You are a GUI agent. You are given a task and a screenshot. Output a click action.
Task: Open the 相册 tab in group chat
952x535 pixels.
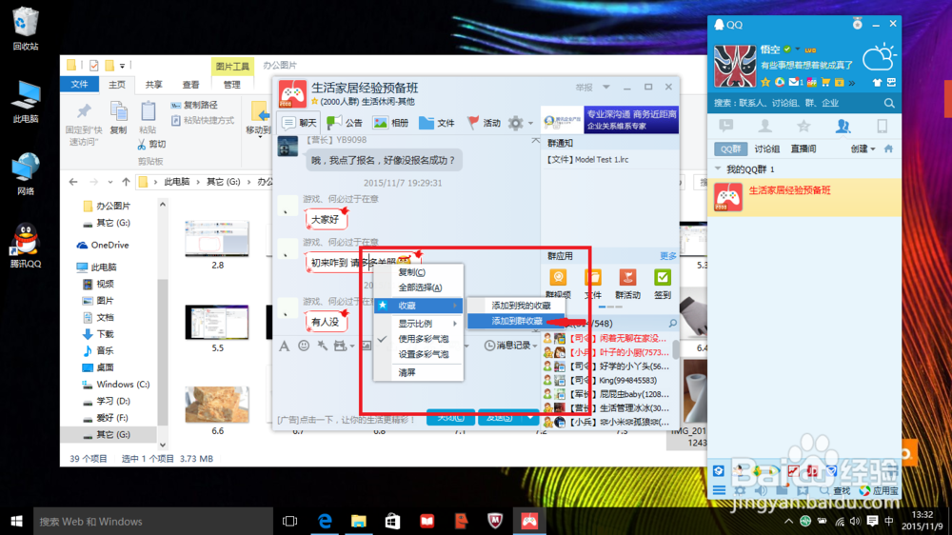[390, 123]
